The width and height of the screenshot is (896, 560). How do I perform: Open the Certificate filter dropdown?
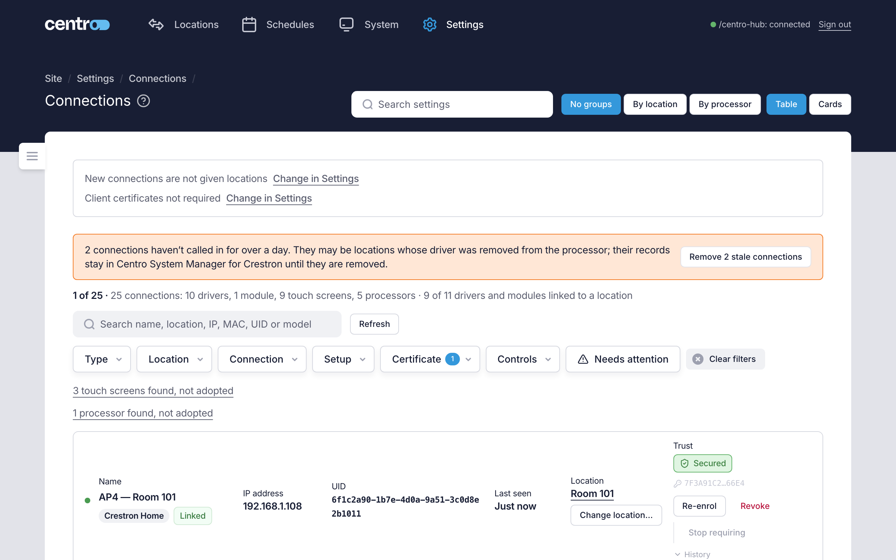pyautogui.click(x=430, y=359)
